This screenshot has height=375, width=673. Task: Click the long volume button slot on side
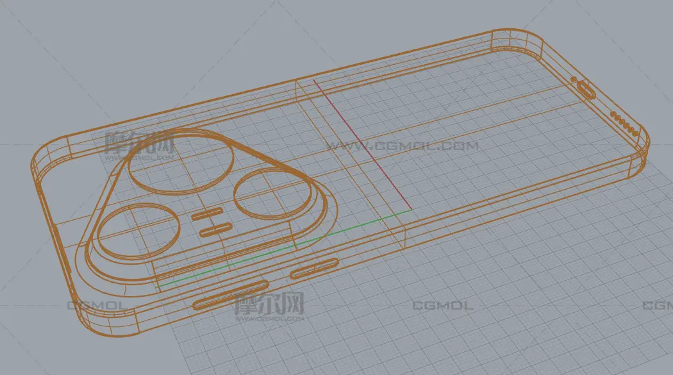pyautogui.click(x=231, y=294)
